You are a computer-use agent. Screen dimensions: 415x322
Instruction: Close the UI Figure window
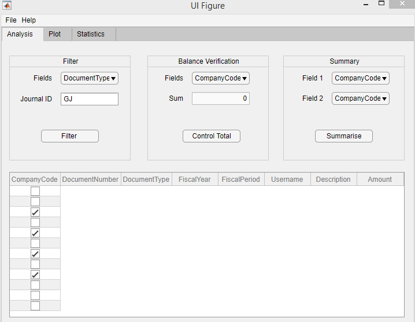[x=402, y=4]
